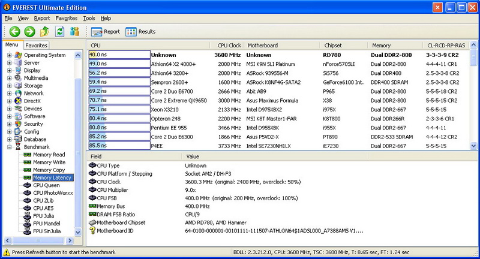Select the Storage drive icon
480x259 pixels.
coord(19,86)
